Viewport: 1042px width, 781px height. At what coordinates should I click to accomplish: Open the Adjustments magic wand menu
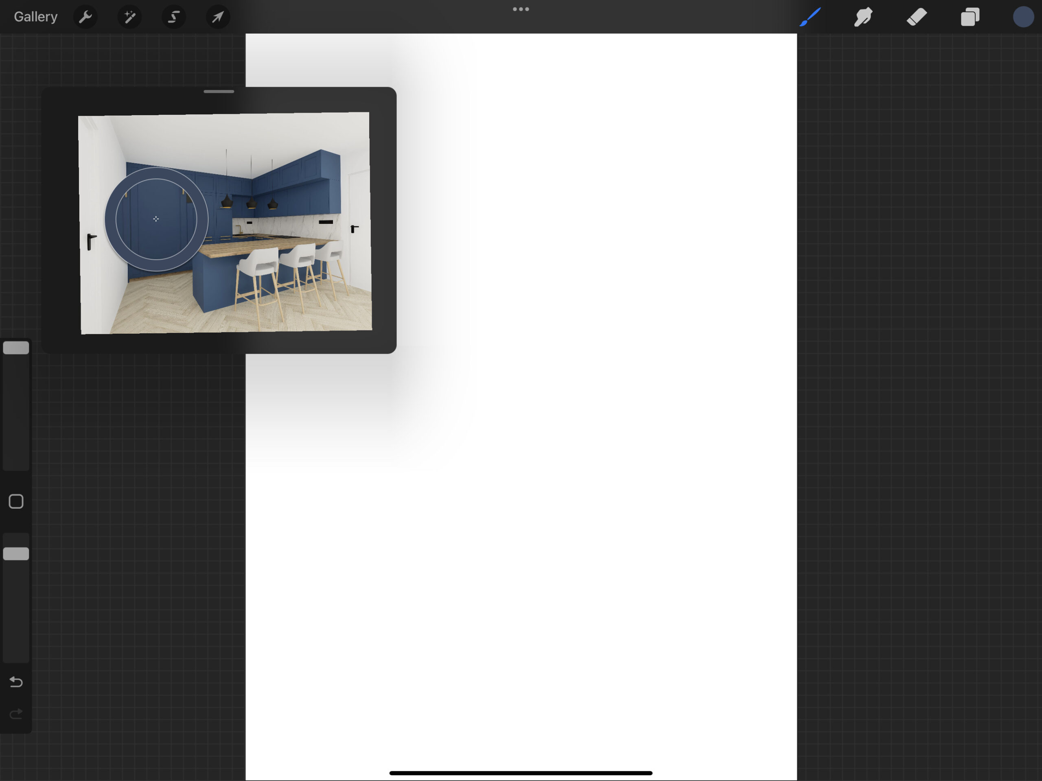click(x=129, y=18)
